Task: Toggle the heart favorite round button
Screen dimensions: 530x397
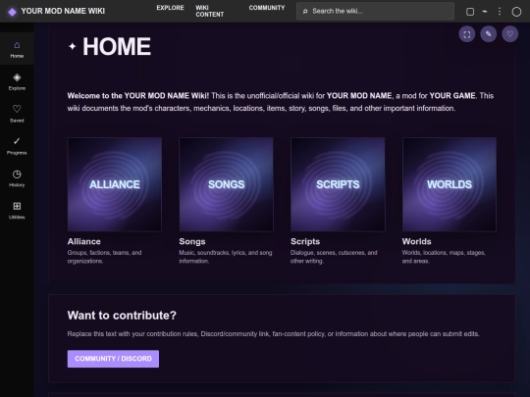Action: 510,34
